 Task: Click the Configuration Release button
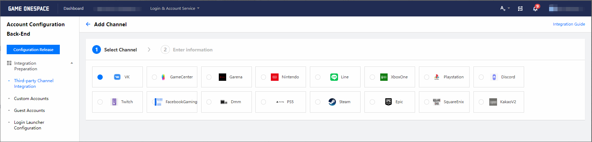(x=33, y=50)
